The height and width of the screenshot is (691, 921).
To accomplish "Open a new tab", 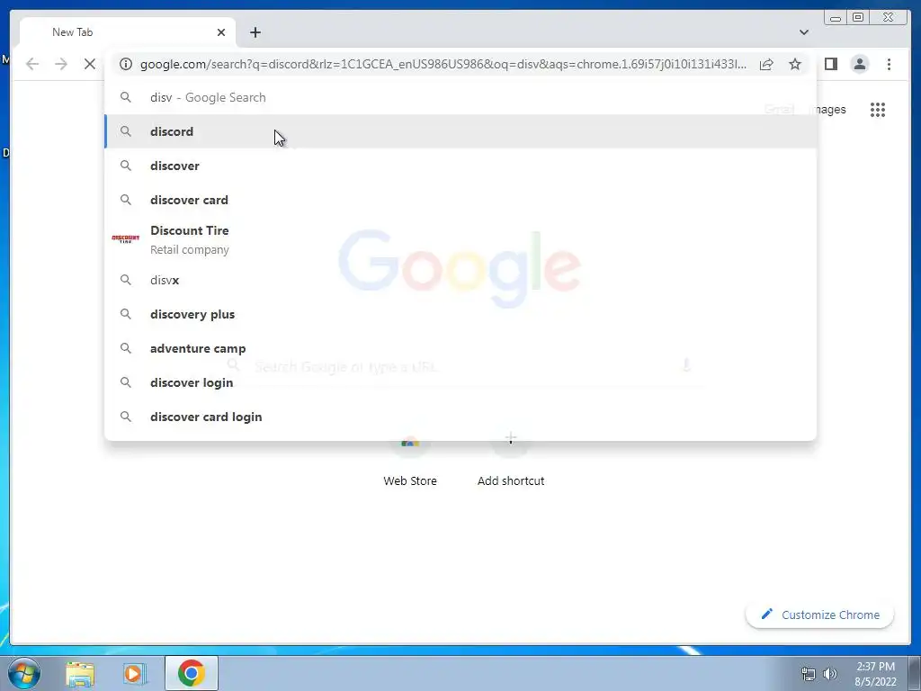I will (x=255, y=32).
